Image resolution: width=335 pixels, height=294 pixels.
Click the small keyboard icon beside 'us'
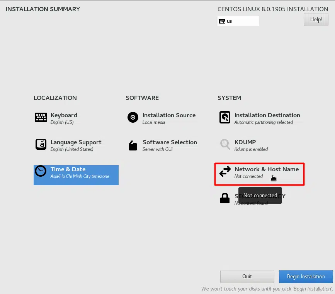coord(222,21)
